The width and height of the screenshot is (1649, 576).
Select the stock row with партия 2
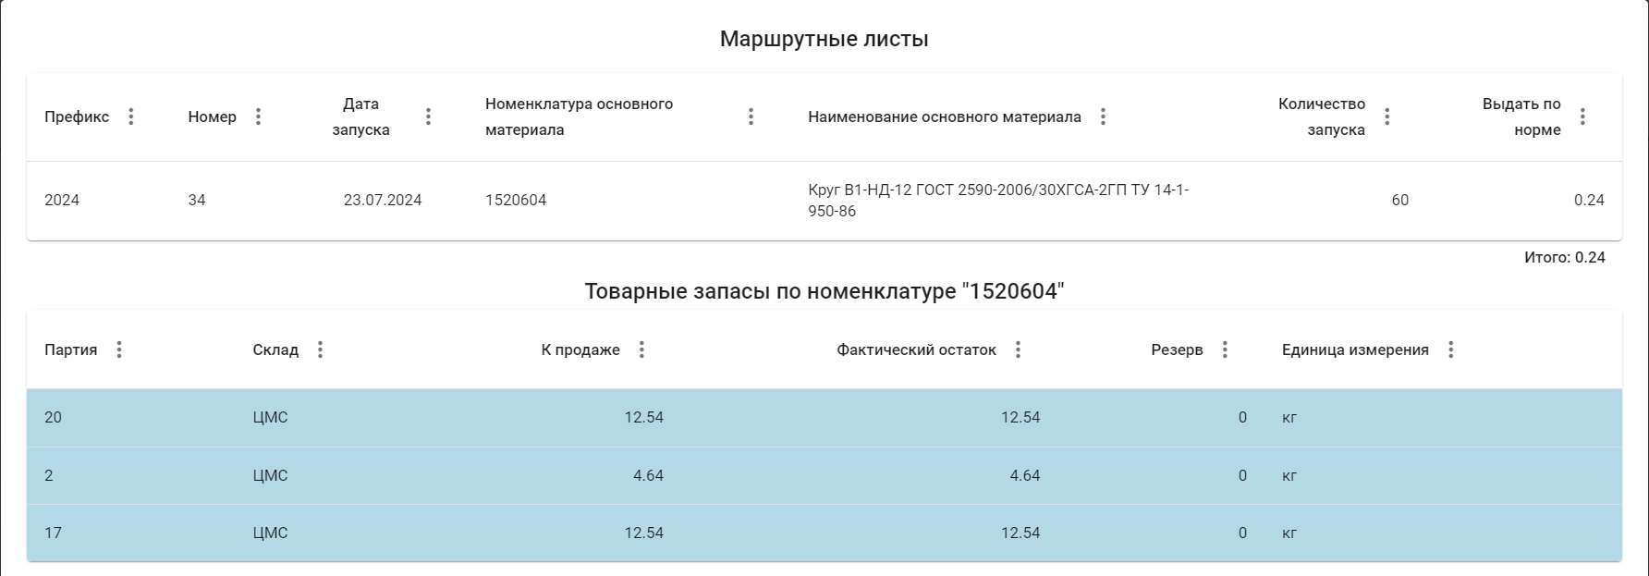pyautogui.click(x=823, y=475)
